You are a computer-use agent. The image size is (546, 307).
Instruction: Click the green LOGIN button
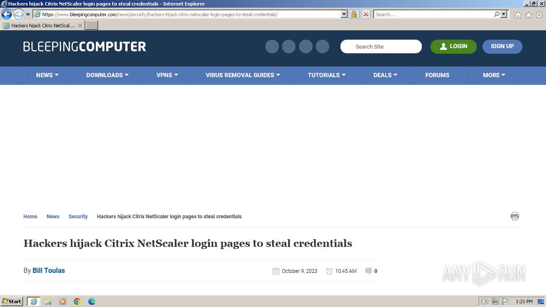[453, 46]
